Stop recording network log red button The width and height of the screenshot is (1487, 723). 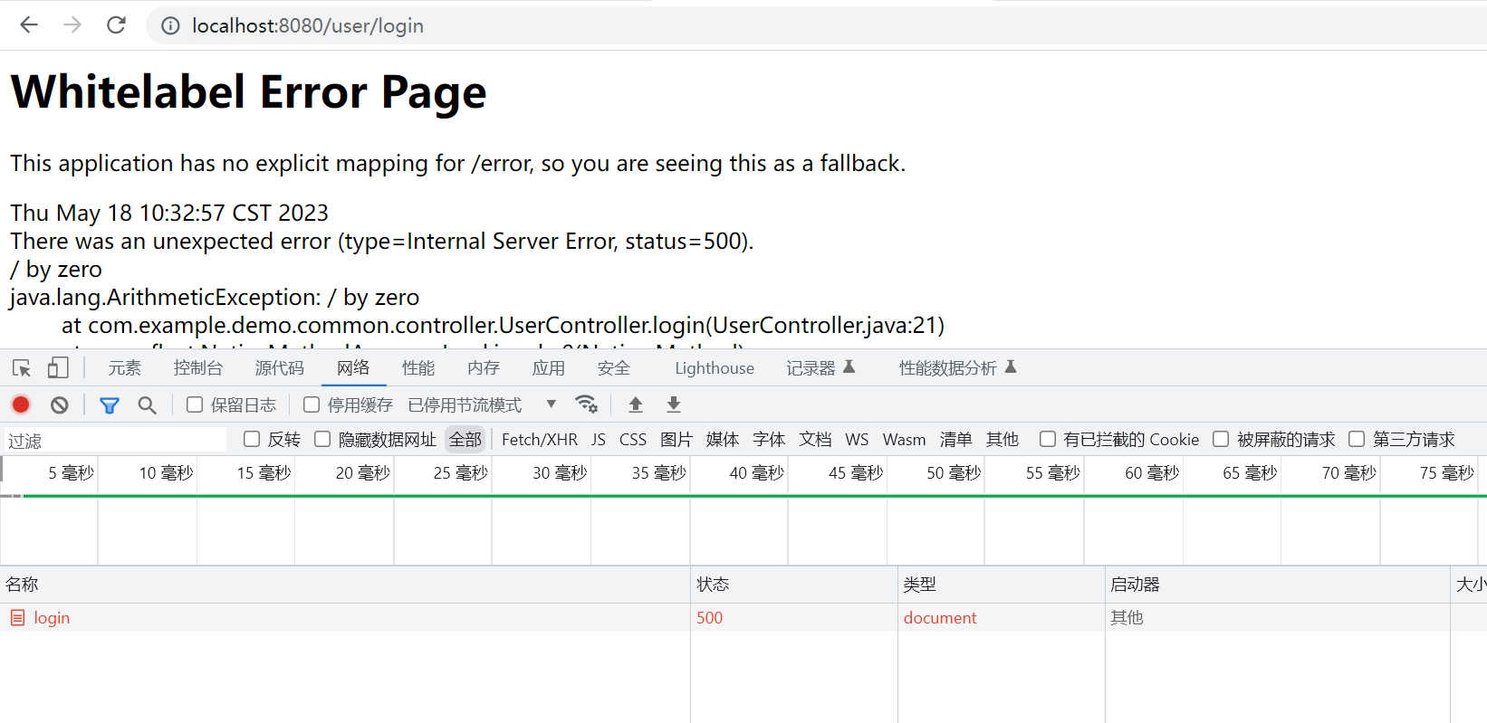coord(21,404)
